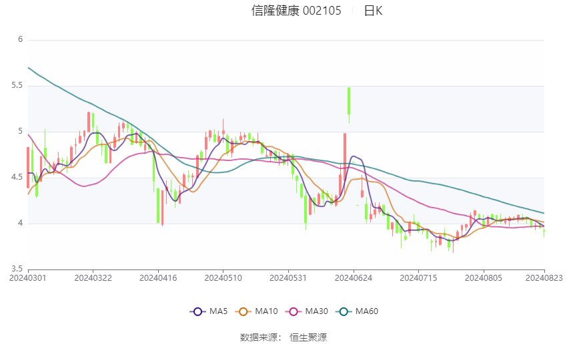Screen dimensions: 567x344
Task: Click the x-axis date 20240823
Action: pos(544,278)
